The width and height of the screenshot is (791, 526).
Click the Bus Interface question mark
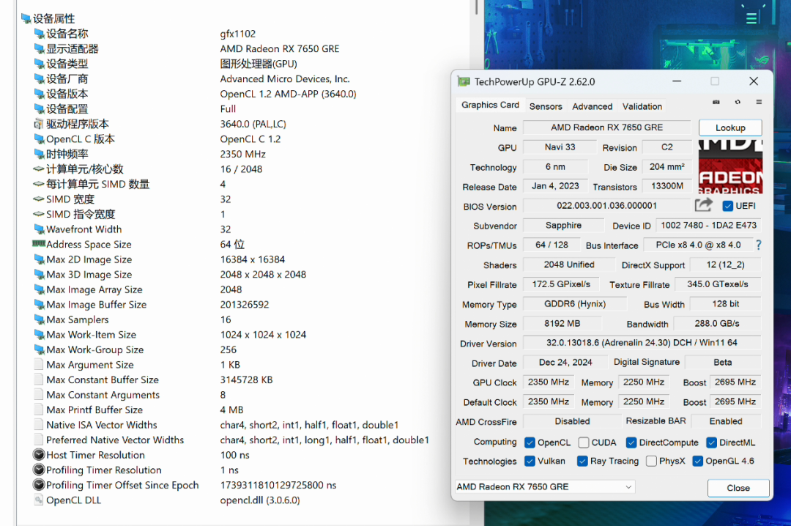tap(758, 245)
